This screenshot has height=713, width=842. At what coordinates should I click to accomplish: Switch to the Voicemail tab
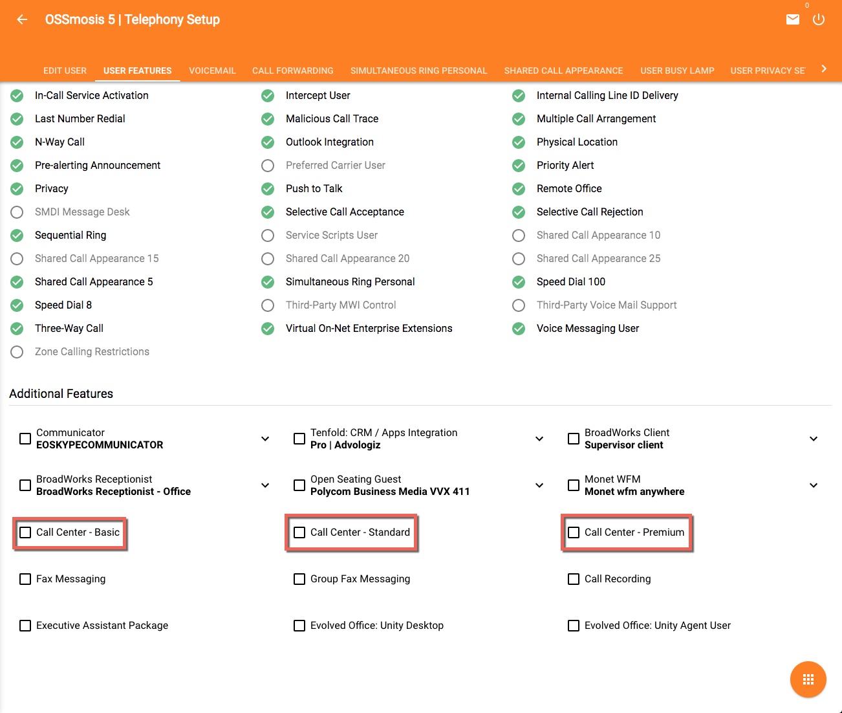coord(212,71)
